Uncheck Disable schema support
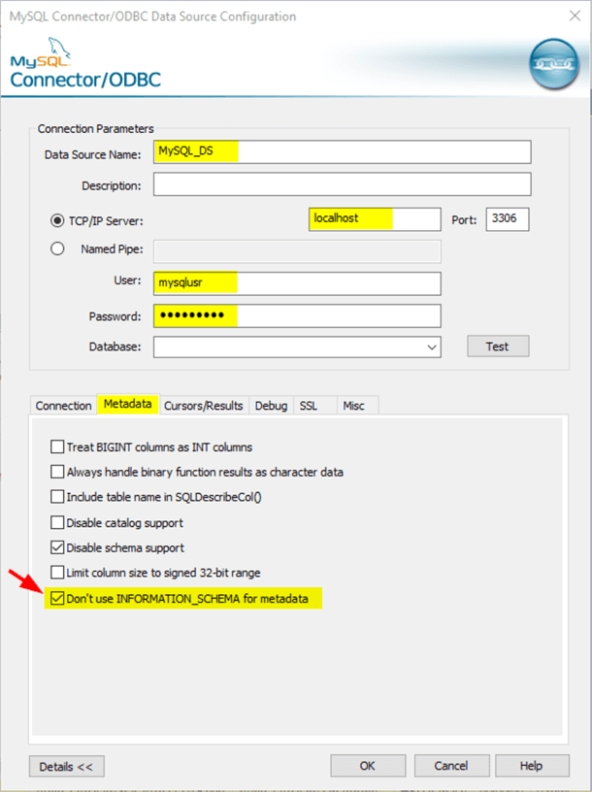This screenshot has height=792, width=592. [57, 547]
